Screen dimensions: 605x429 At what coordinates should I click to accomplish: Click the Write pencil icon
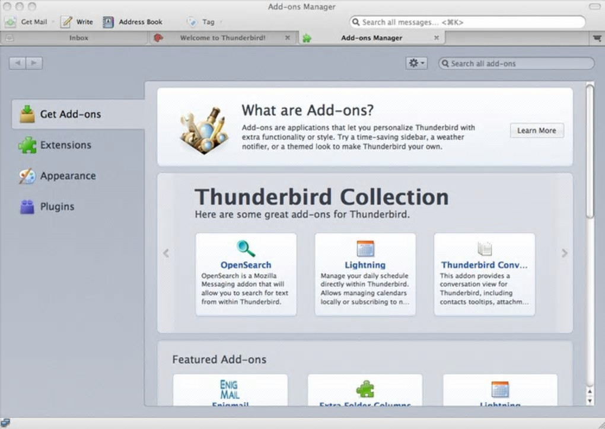66,22
